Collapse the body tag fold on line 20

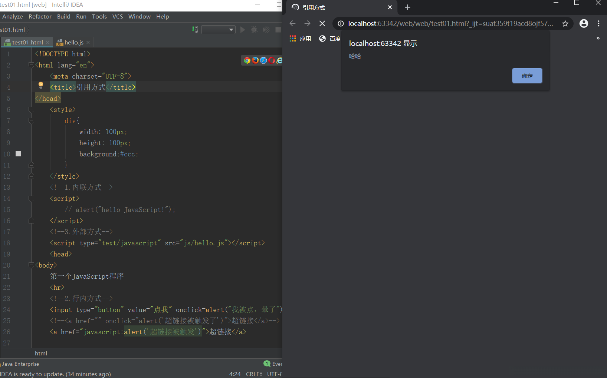click(31, 265)
